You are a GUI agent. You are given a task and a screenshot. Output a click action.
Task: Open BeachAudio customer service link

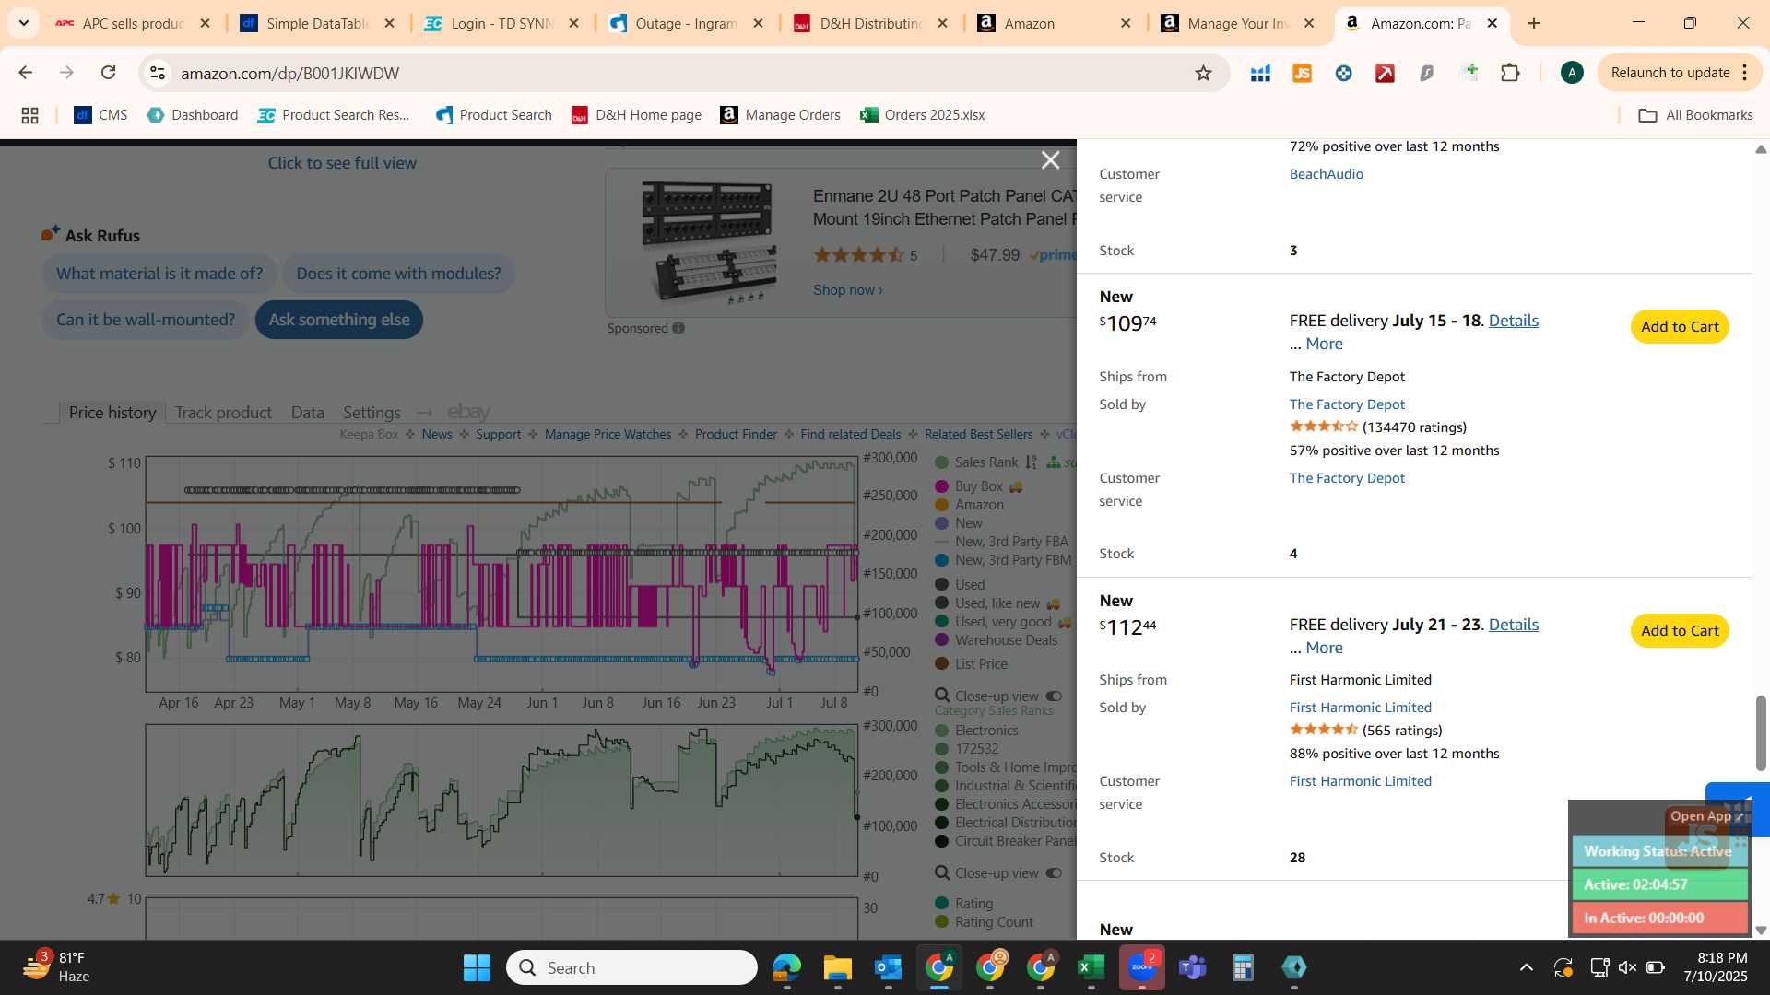point(1326,174)
